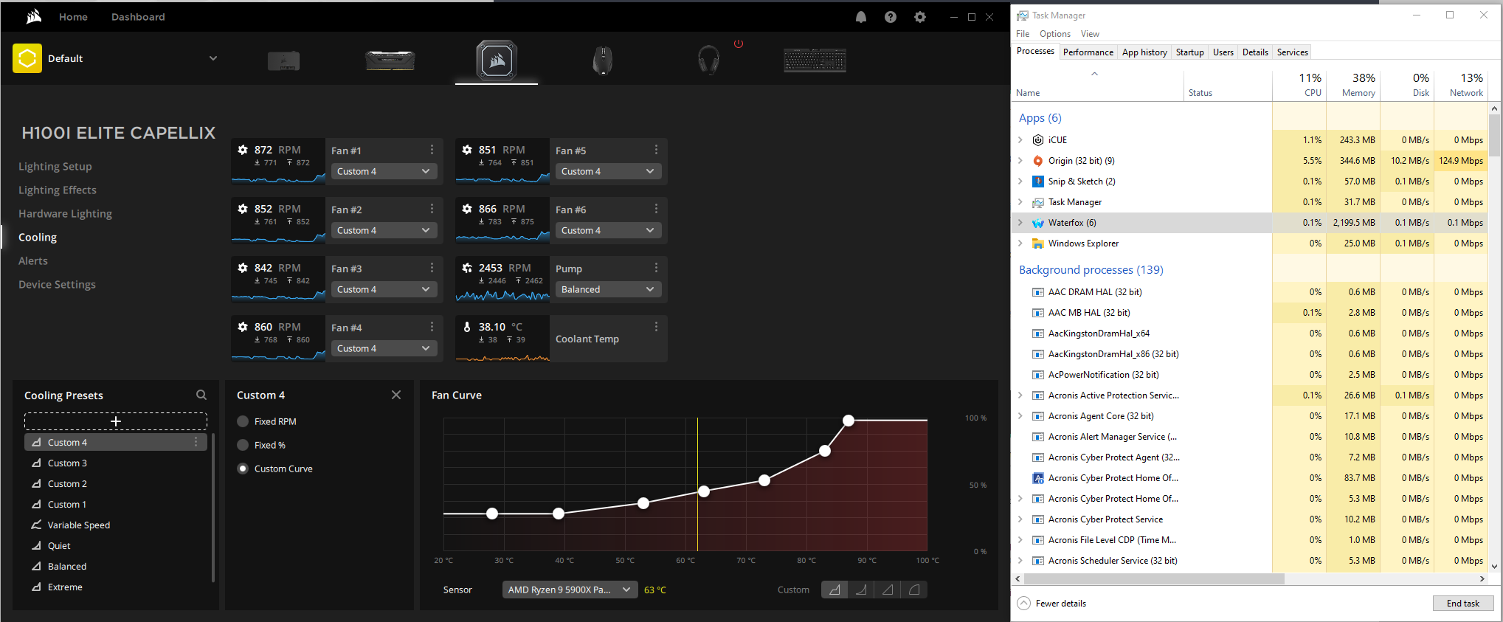1503x622 pixels.
Task: Switch to Task Manager Performance tab
Action: click(x=1088, y=52)
